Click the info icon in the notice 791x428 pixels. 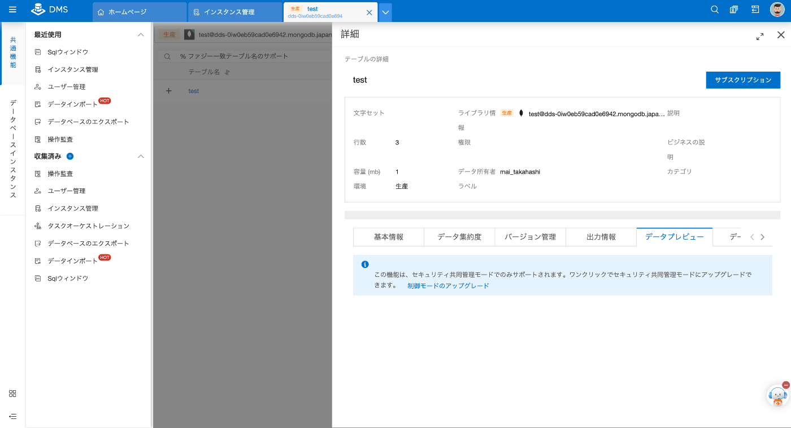pos(365,264)
